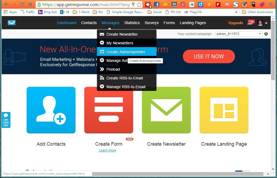
Task: Open Landing Pages section
Action: click(x=193, y=23)
